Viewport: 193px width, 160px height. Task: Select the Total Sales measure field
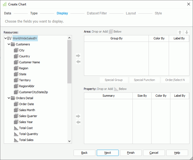26,140
